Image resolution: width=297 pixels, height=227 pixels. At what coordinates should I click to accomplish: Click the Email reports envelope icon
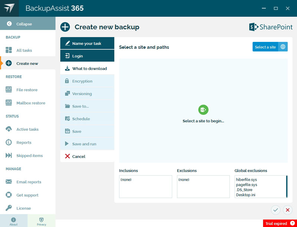(x=9, y=182)
